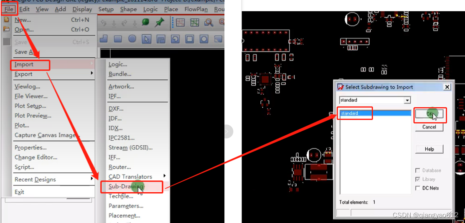Click the Open folder icon beside Open...
The image size is (465, 223).
click(7, 29)
